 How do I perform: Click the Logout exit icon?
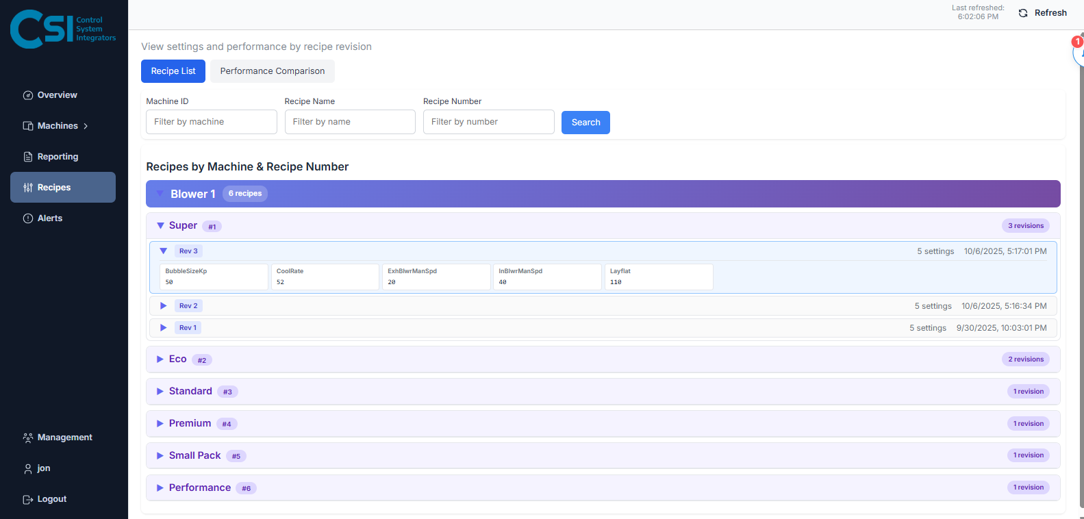coord(28,499)
